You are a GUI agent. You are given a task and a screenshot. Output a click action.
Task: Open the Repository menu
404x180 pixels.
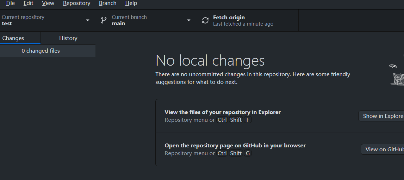coord(76,4)
